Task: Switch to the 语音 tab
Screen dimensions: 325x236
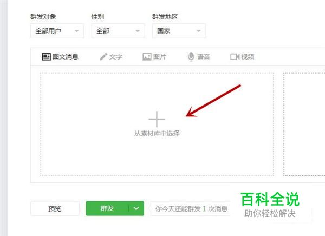Action: tap(199, 57)
